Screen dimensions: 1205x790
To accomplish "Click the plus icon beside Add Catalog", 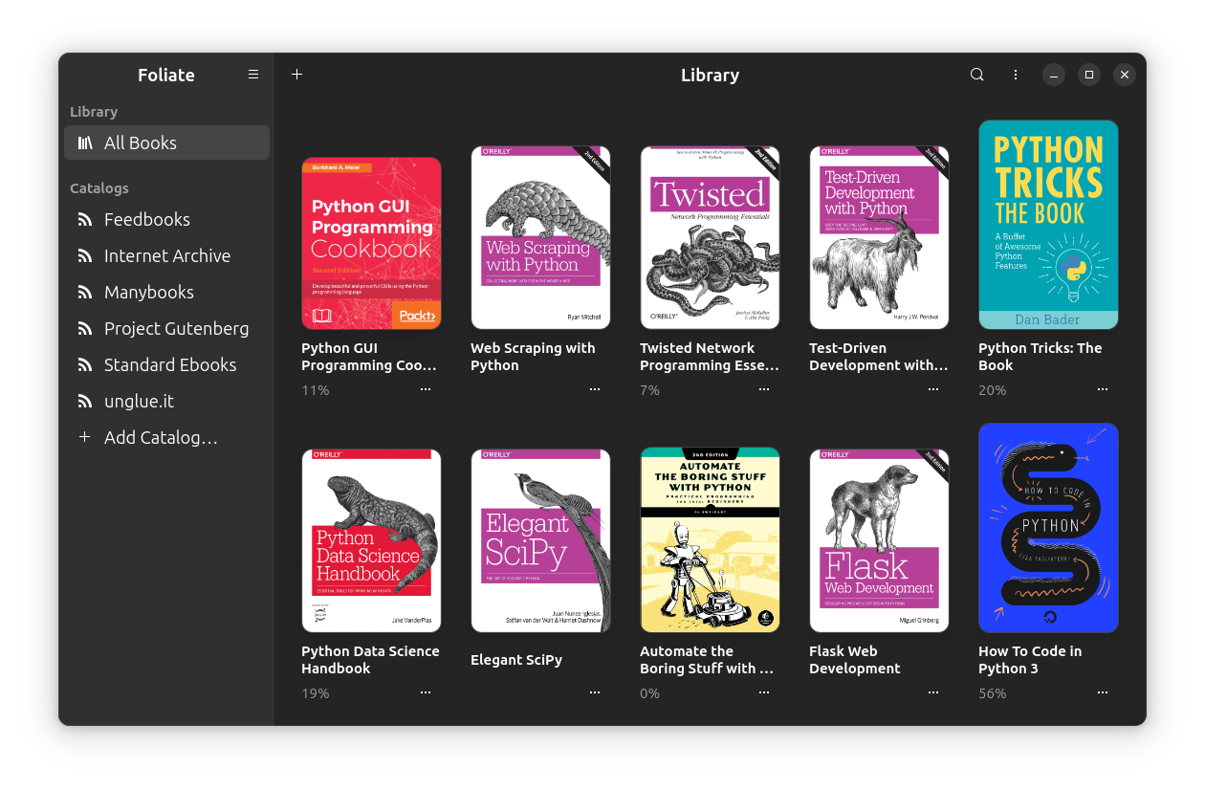I will click(85, 437).
